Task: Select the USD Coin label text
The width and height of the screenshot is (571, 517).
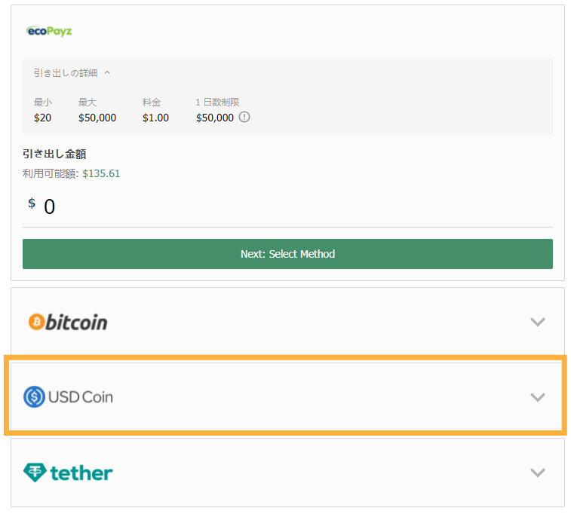Action: click(81, 397)
